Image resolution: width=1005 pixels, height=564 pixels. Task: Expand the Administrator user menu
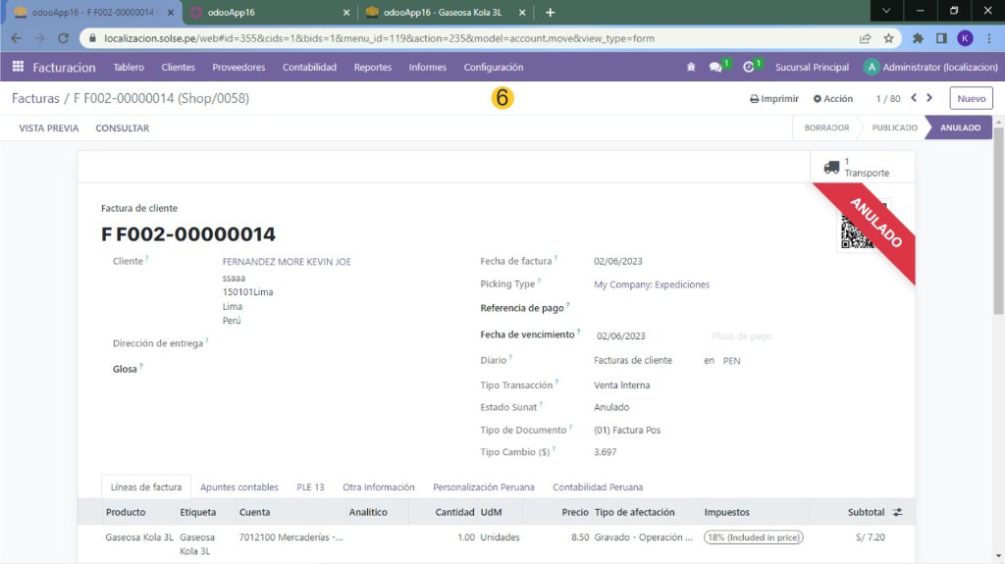coord(930,68)
